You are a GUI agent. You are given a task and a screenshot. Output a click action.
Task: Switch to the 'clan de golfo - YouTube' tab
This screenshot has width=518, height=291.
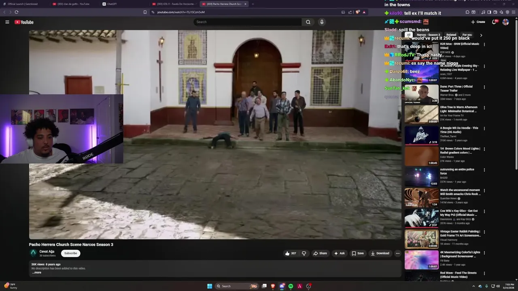(74, 4)
